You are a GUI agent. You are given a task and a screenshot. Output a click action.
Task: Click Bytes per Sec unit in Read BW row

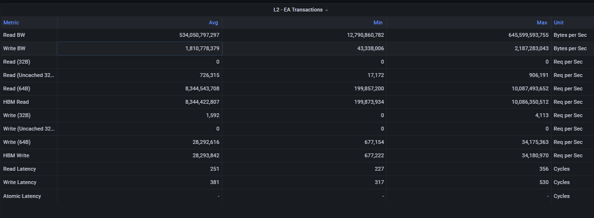pos(570,35)
